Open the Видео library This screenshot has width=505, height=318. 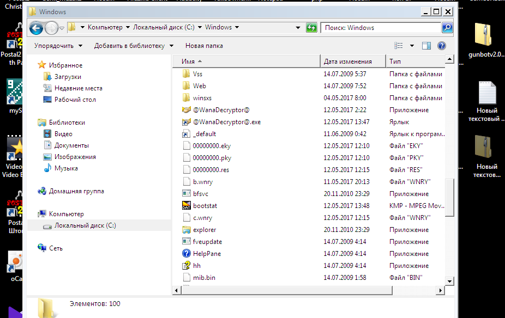pyautogui.click(x=63, y=134)
